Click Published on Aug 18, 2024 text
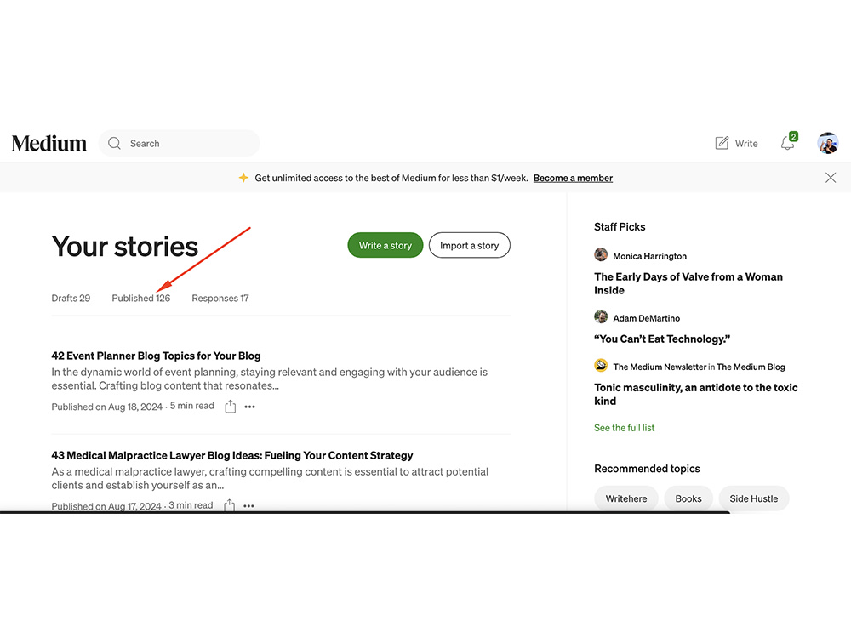 (x=107, y=407)
